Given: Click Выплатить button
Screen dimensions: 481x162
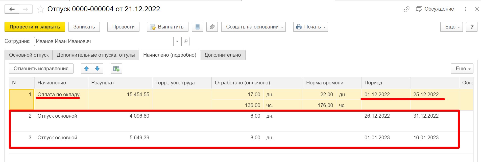Looking at the screenshot, I should 168,27.
